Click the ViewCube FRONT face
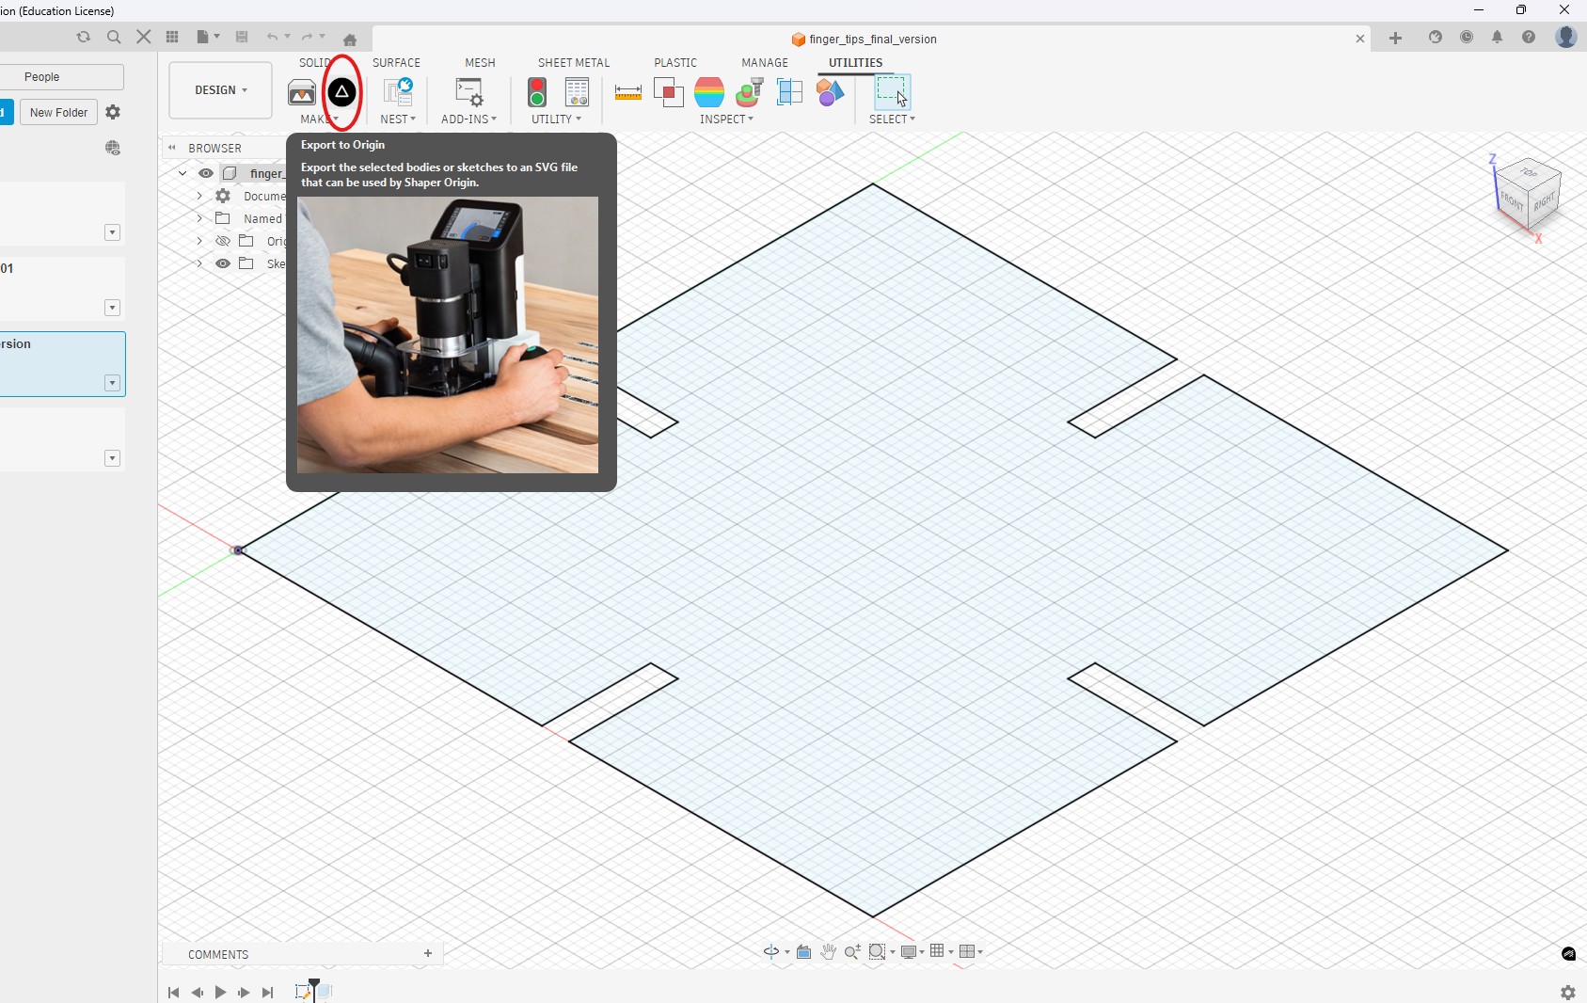1587x1003 pixels. coord(1513,201)
